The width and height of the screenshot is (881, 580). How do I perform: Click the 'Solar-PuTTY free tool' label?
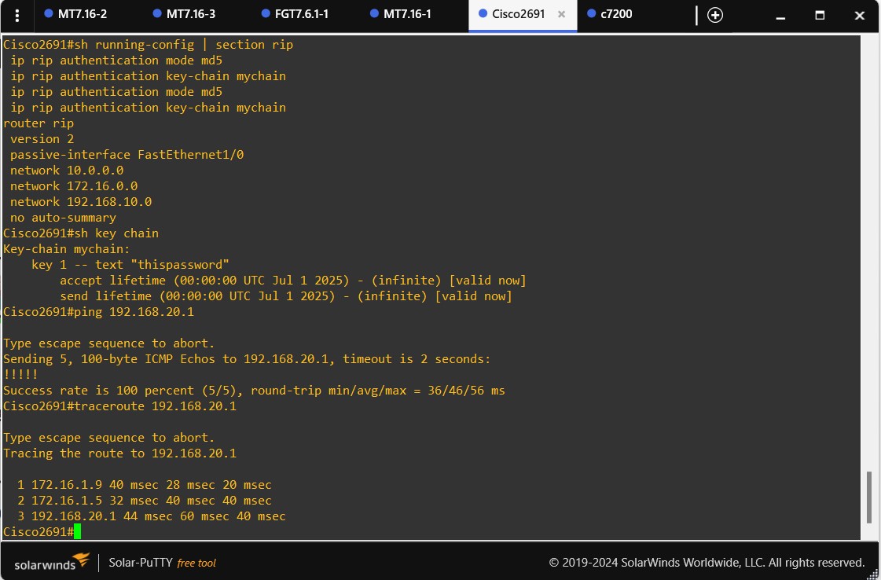[x=163, y=563]
